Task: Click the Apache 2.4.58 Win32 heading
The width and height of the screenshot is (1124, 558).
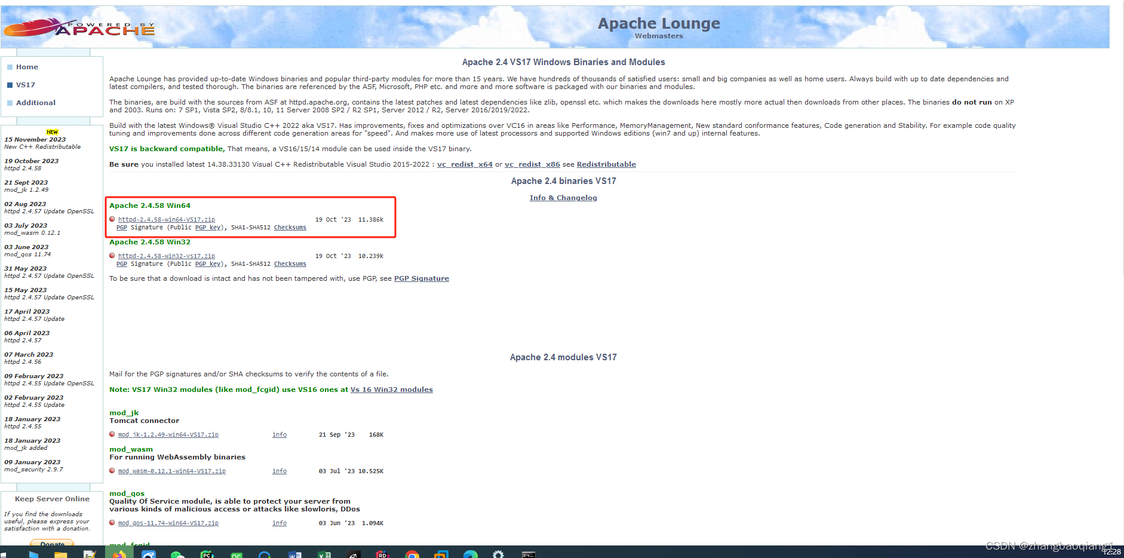Action: coord(150,242)
